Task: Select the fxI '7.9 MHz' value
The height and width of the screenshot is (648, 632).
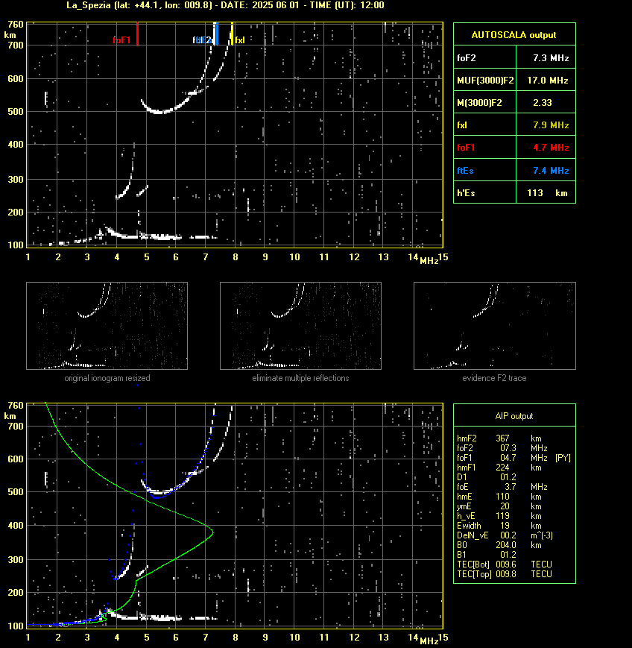Action: coord(551,125)
